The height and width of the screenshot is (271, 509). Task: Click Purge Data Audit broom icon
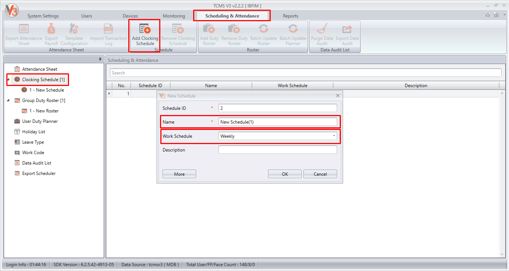322,29
